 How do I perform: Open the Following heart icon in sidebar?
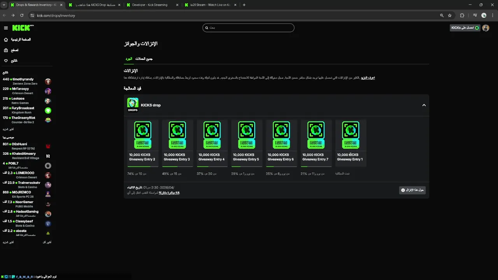pos(6,61)
